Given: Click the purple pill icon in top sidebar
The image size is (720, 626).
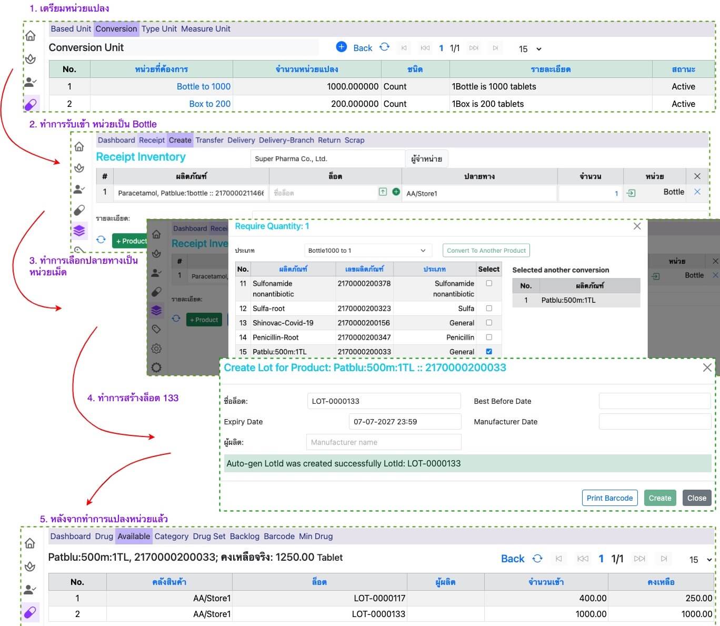Looking at the screenshot, I should [31, 104].
